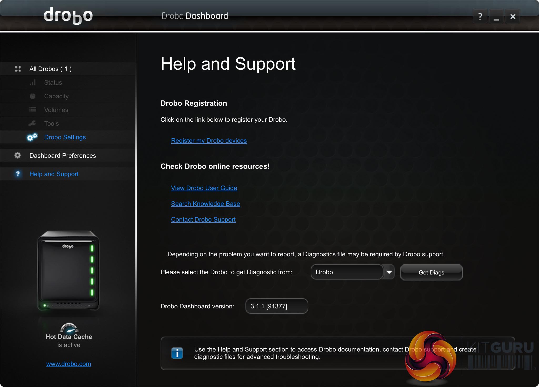Screen dimensions: 539x387
Task: Open the View Drobo User Guide link
Action: point(204,188)
